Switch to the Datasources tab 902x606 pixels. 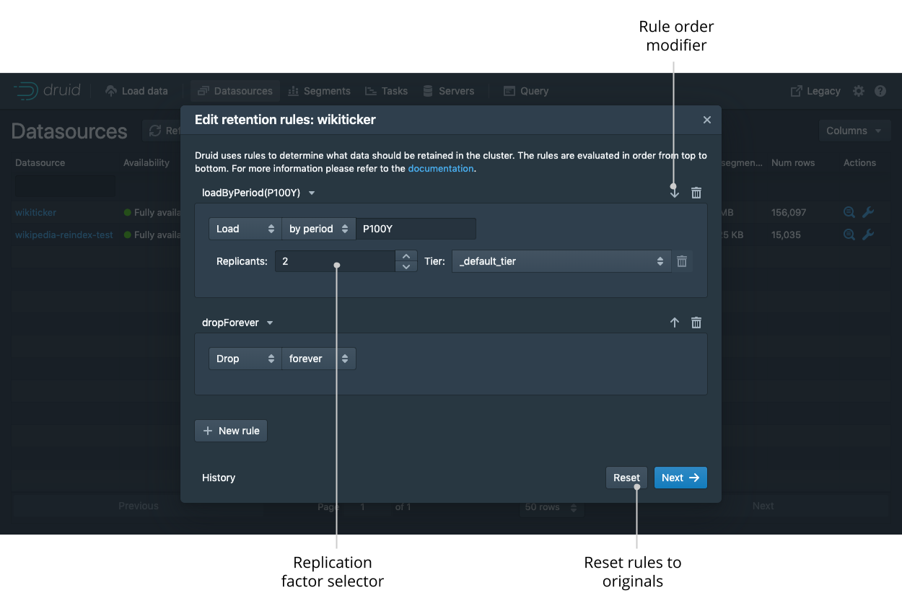(x=235, y=91)
